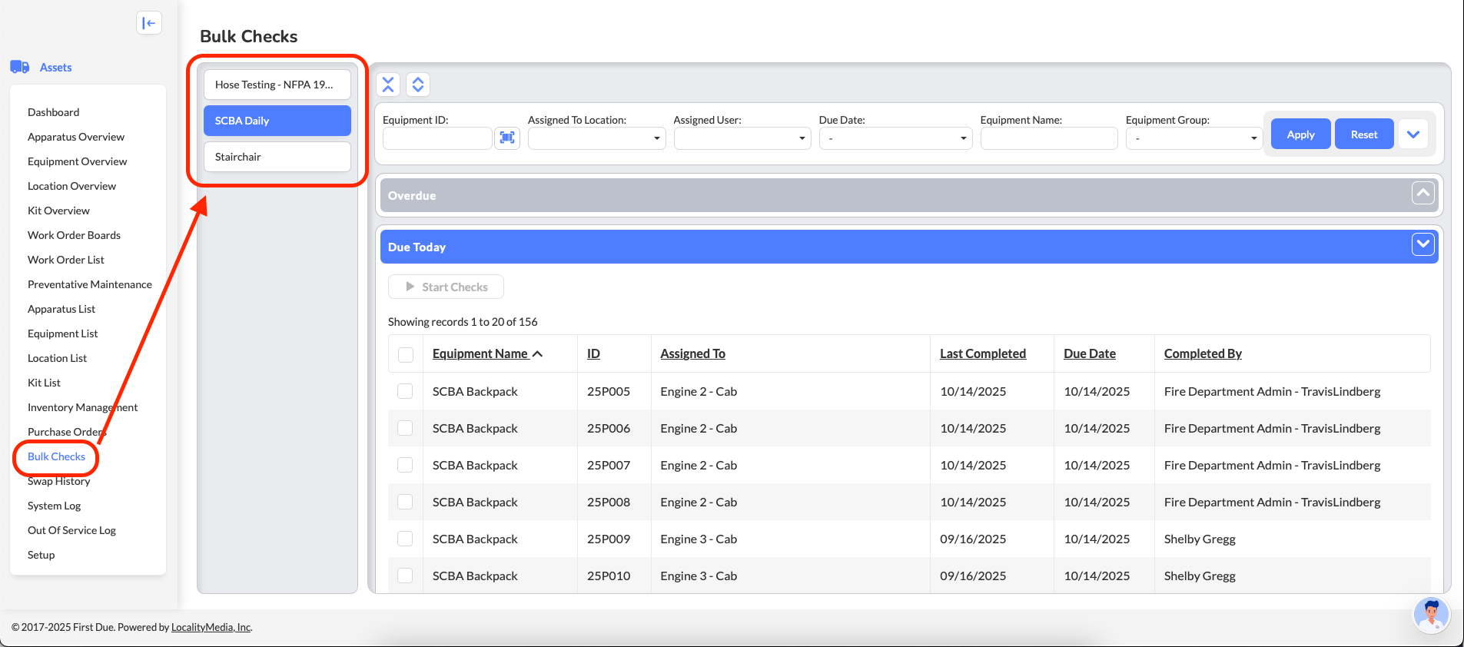
Task: Check the box for SCBA Backpack 25P005
Action: 405,391
